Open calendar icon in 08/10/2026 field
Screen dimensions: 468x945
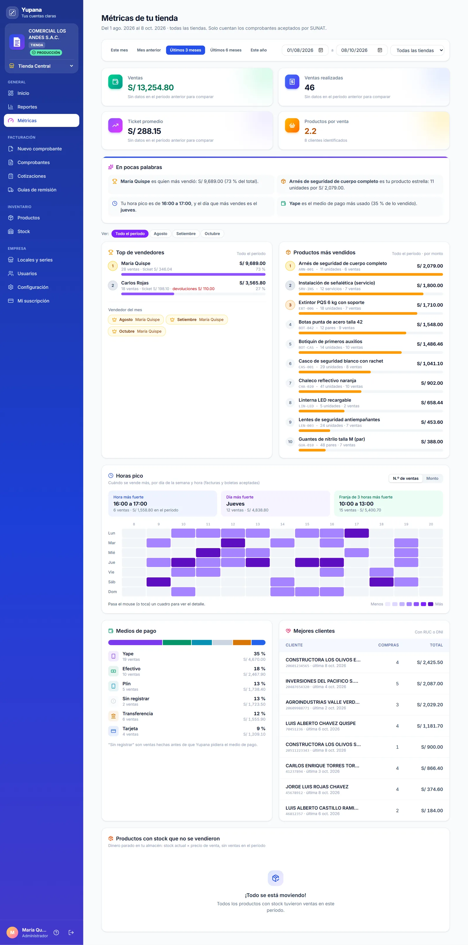click(x=380, y=50)
